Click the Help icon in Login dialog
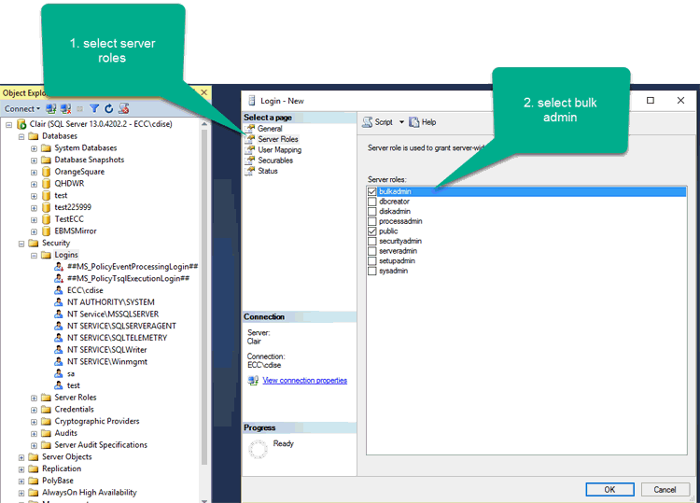The image size is (700, 503). click(x=414, y=122)
